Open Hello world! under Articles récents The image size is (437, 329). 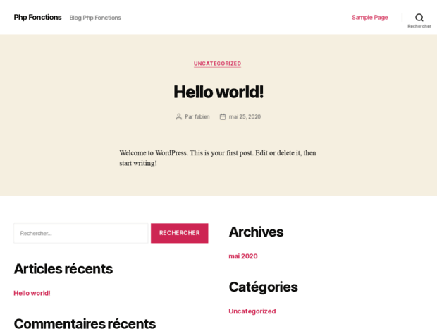click(32, 293)
